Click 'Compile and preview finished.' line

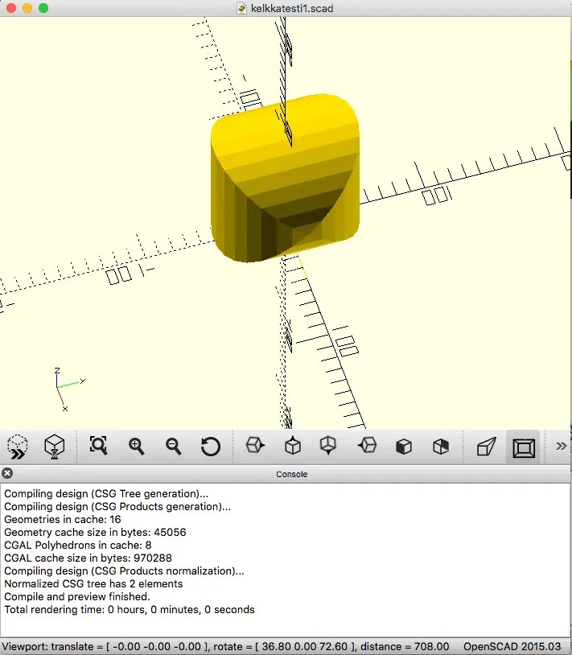(77, 596)
